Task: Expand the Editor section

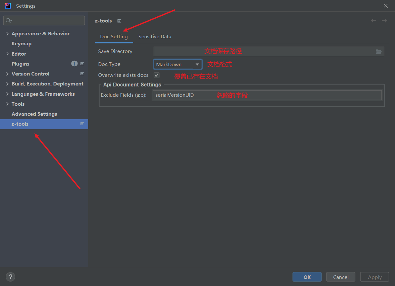Action: (7, 54)
